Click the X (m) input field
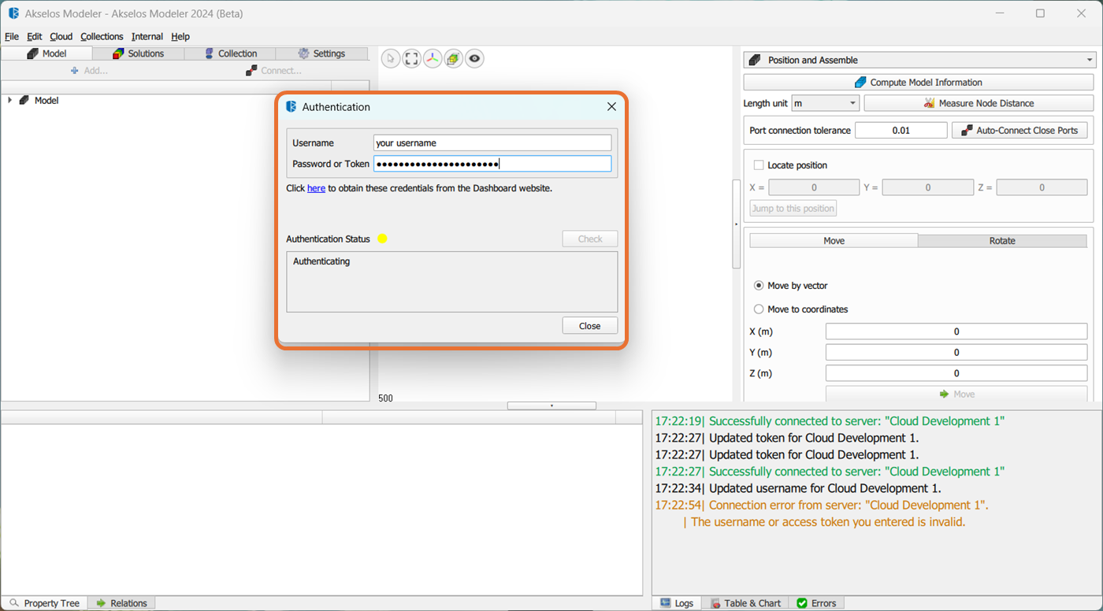This screenshot has width=1103, height=611. [x=956, y=331]
